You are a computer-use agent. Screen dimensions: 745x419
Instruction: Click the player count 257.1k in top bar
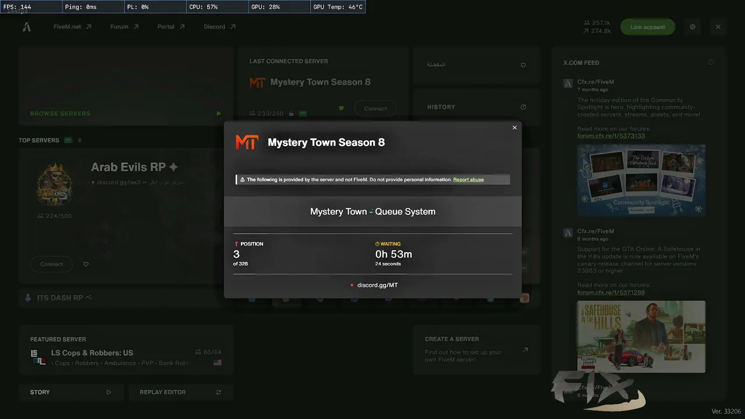[597, 23]
